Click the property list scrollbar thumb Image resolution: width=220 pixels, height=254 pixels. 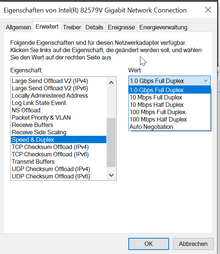[111, 142]
